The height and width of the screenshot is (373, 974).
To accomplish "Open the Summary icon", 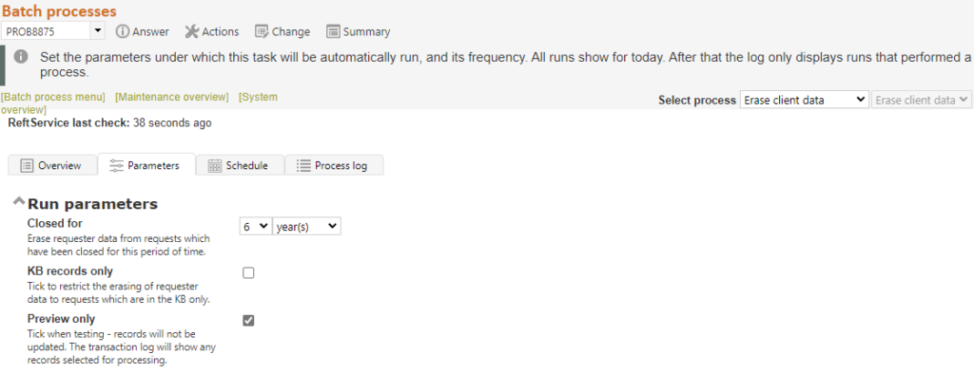I will click(334, 31).
